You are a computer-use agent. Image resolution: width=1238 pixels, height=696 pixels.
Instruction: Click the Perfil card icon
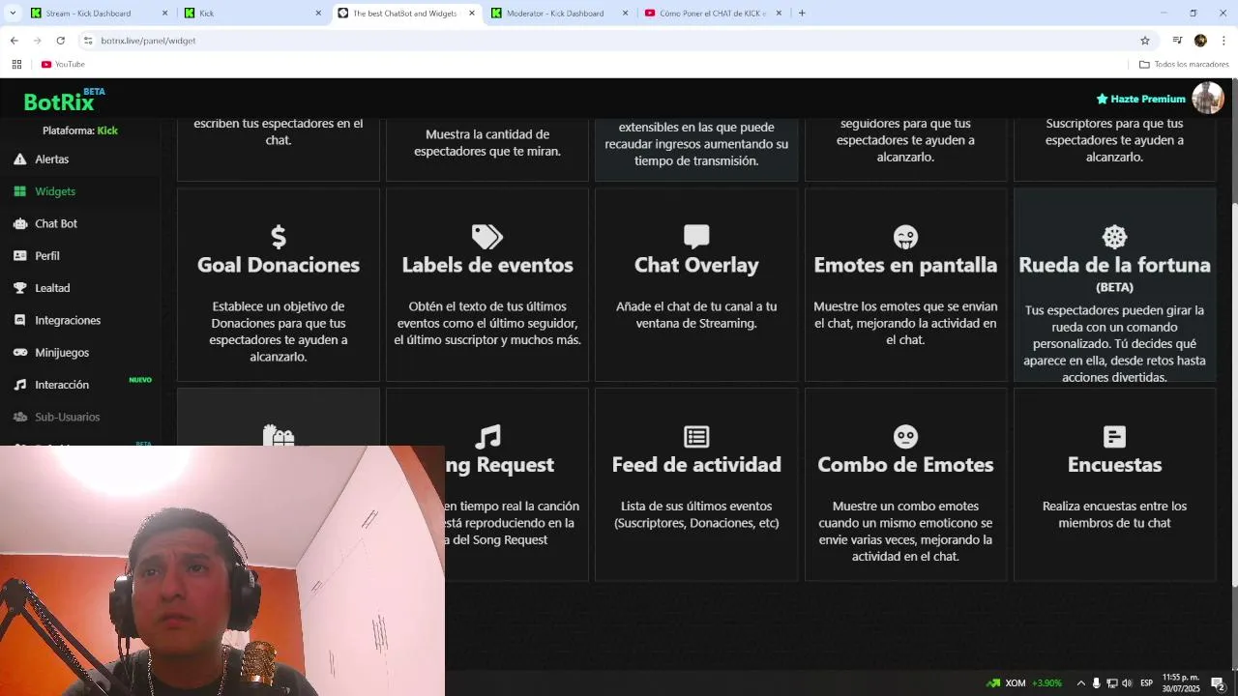coord(19,256)
